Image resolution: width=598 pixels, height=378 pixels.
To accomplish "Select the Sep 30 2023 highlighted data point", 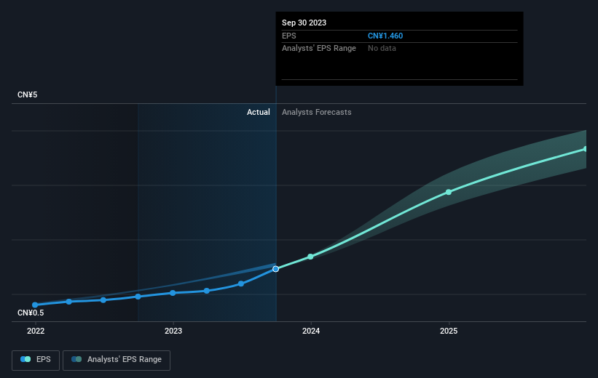I will [x=276, y=269].
